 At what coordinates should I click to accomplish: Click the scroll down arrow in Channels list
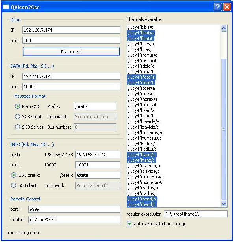click(224, 204)
